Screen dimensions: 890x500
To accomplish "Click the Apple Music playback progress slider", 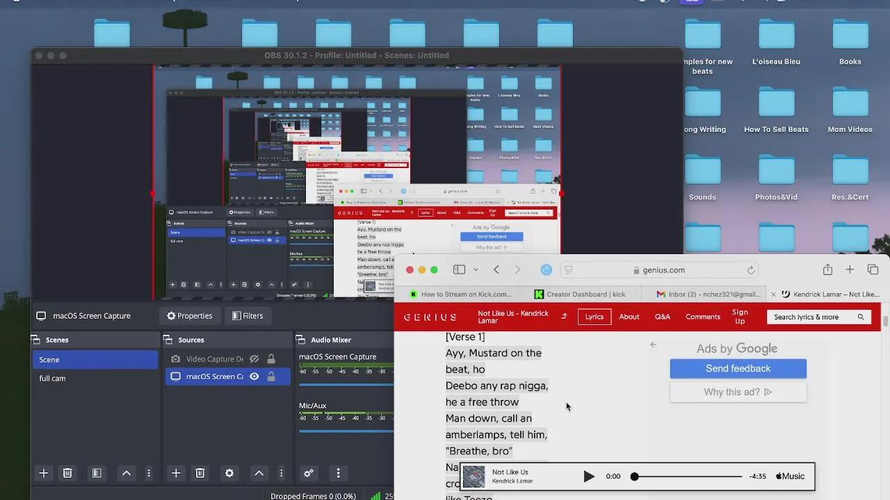I will [x=687, y=476].
